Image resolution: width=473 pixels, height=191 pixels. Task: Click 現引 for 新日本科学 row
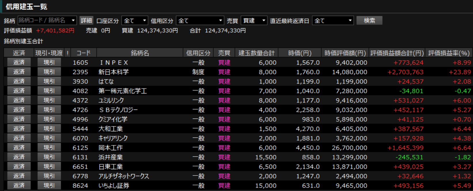(49, 72)
